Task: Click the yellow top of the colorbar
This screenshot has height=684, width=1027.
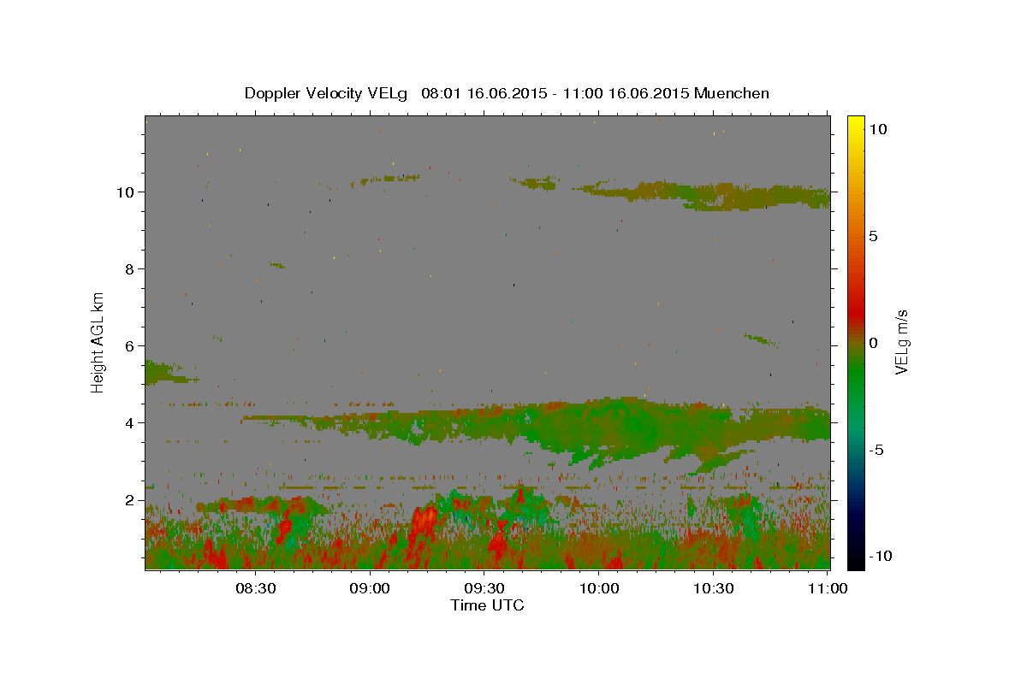Action: point(855,124)
